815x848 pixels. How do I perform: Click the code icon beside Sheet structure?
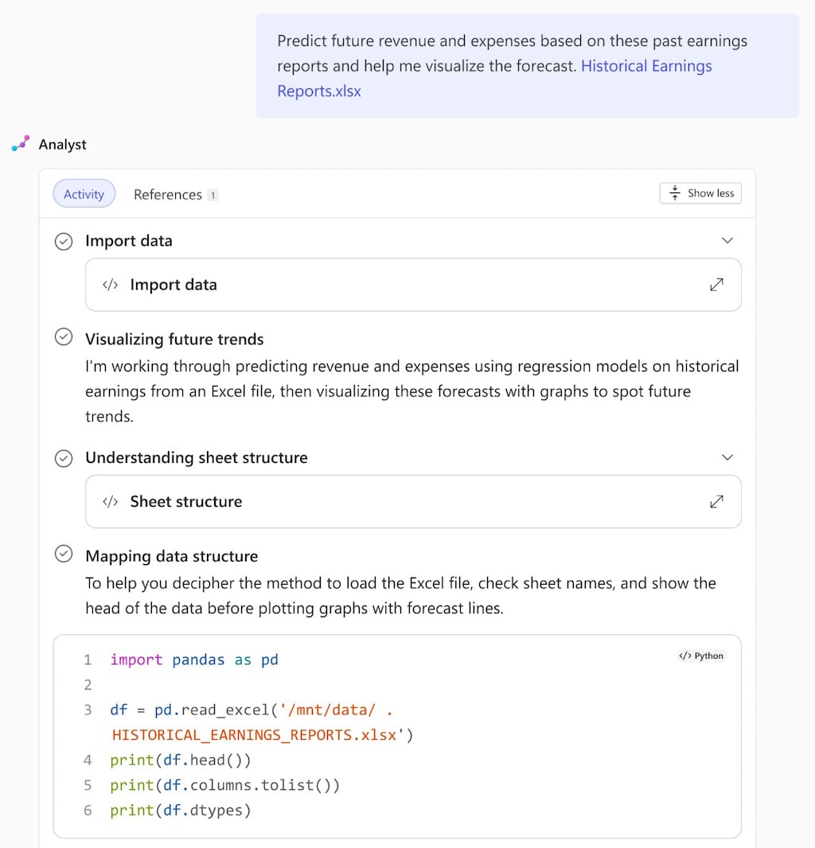click(x=109, y=501)
